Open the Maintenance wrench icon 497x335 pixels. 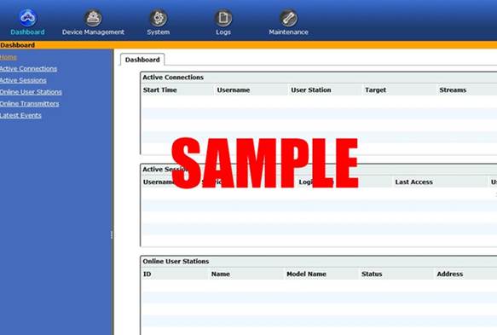[288, 18]
